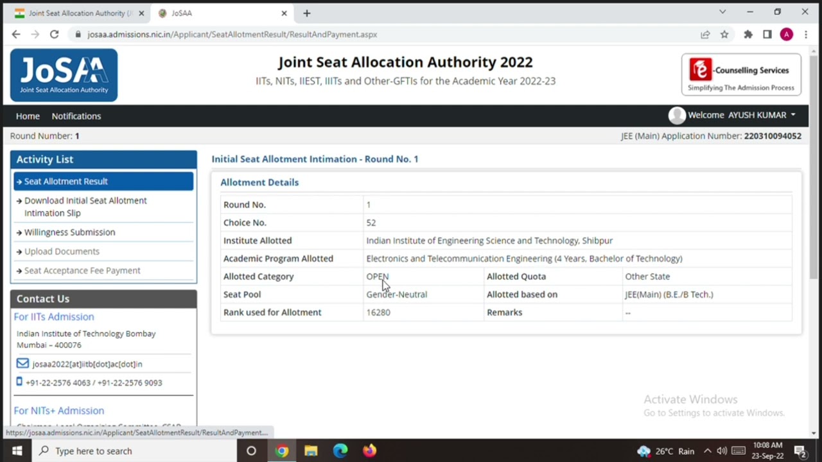Viewport: 822px width, 462px height.
Task: Expand the AYUSH KUMAR user dropdown
Action: tap(762, 115)
